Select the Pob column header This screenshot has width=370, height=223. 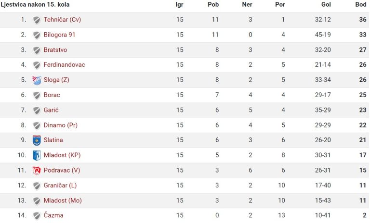pyautogui.click(x=213, y=4)
